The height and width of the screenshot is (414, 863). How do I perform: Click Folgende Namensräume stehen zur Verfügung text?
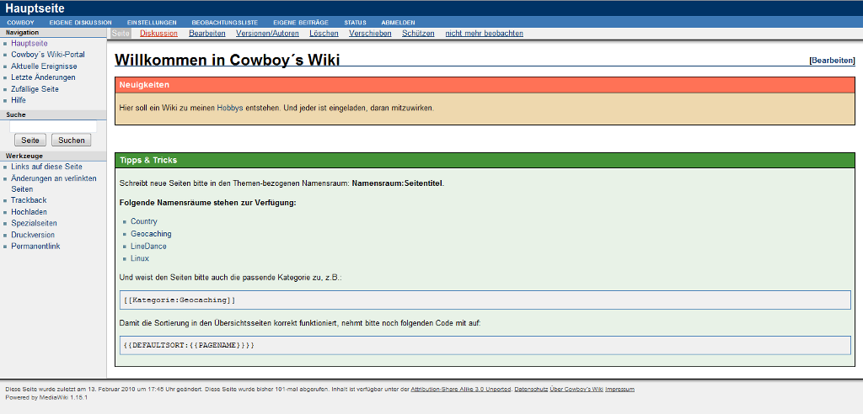[207, 203]
